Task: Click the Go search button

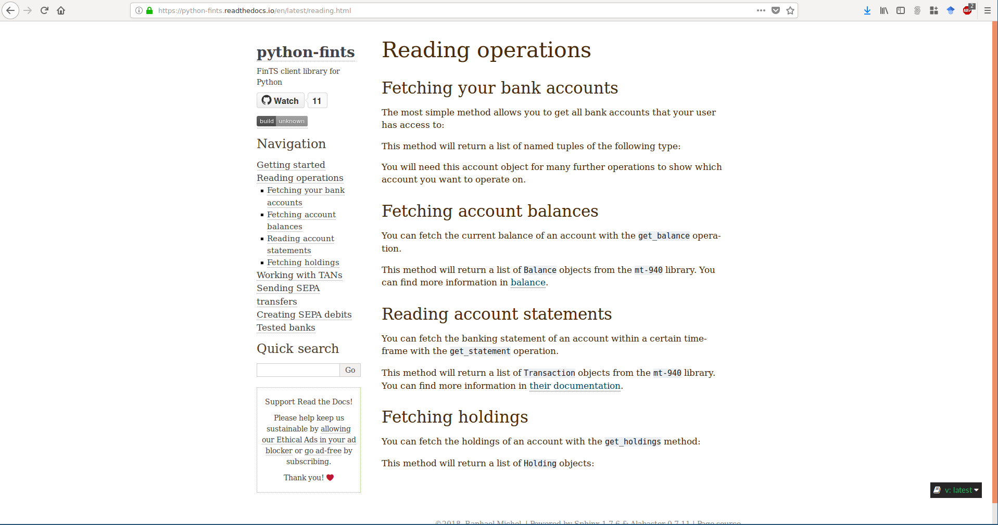Action: pyautogui.click(x=350, y=370)
